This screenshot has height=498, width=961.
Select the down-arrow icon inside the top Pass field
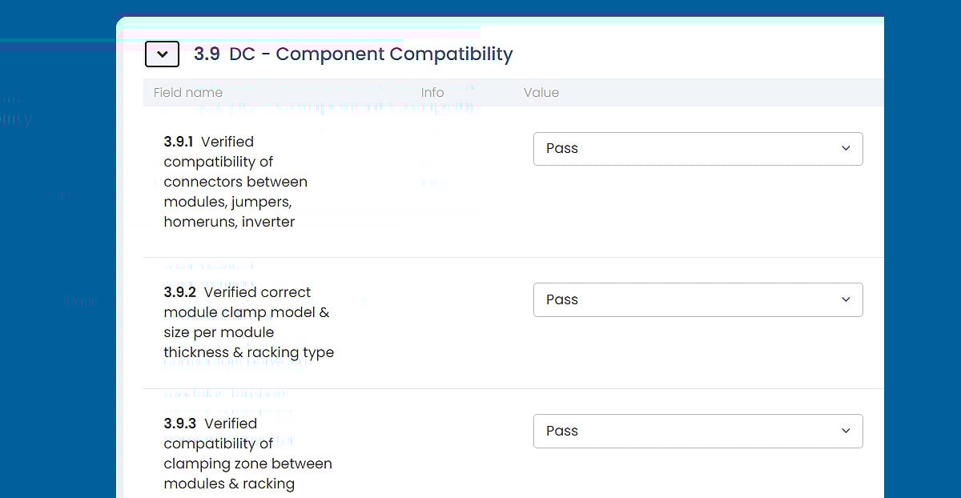pos(846,148)
